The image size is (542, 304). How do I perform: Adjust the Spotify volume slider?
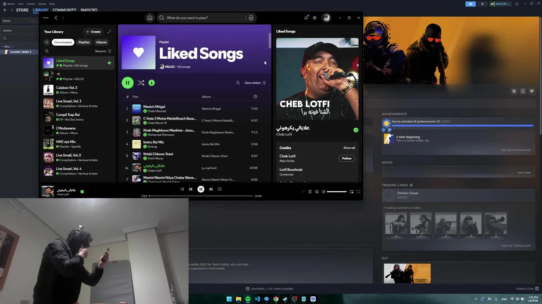[x=337, y=192]
